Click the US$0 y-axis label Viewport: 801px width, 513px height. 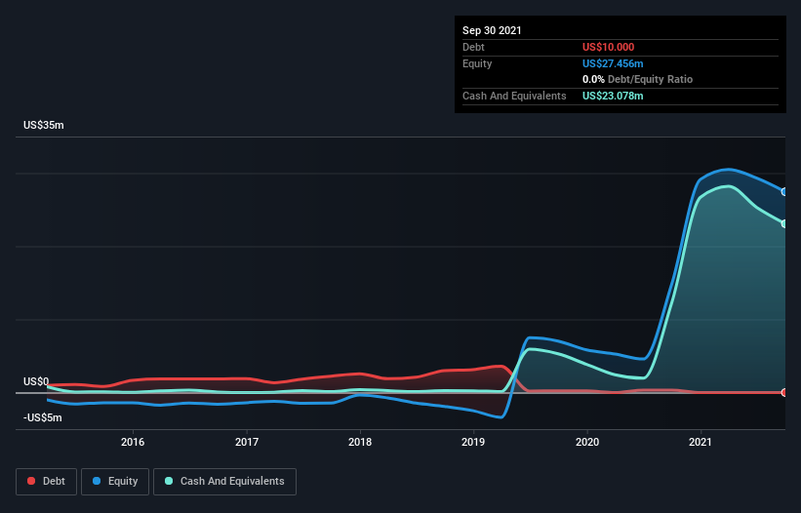pyautogui.click(x=36, y=381)
